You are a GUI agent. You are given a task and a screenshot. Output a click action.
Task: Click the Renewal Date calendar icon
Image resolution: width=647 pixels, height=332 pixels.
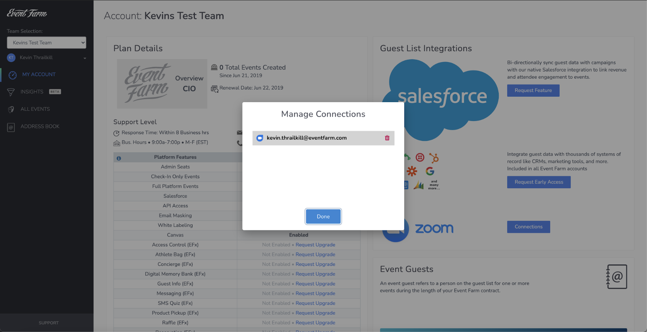click(215, 89)
